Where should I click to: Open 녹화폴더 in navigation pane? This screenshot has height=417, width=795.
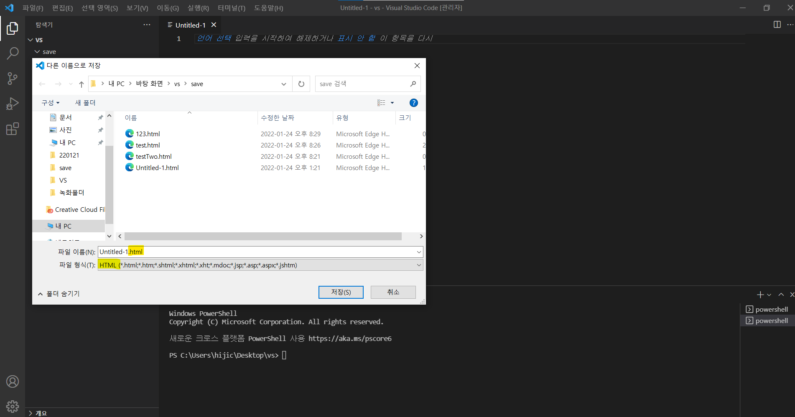point(71,193)
